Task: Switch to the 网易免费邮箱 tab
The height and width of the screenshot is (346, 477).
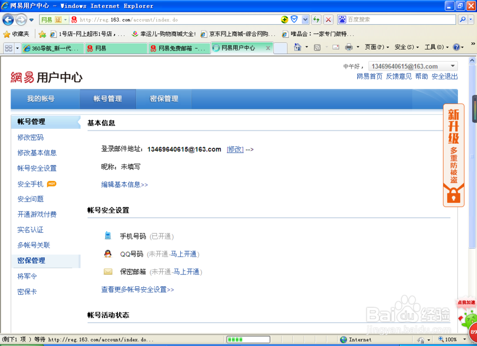Action: (x=179, y=48)
